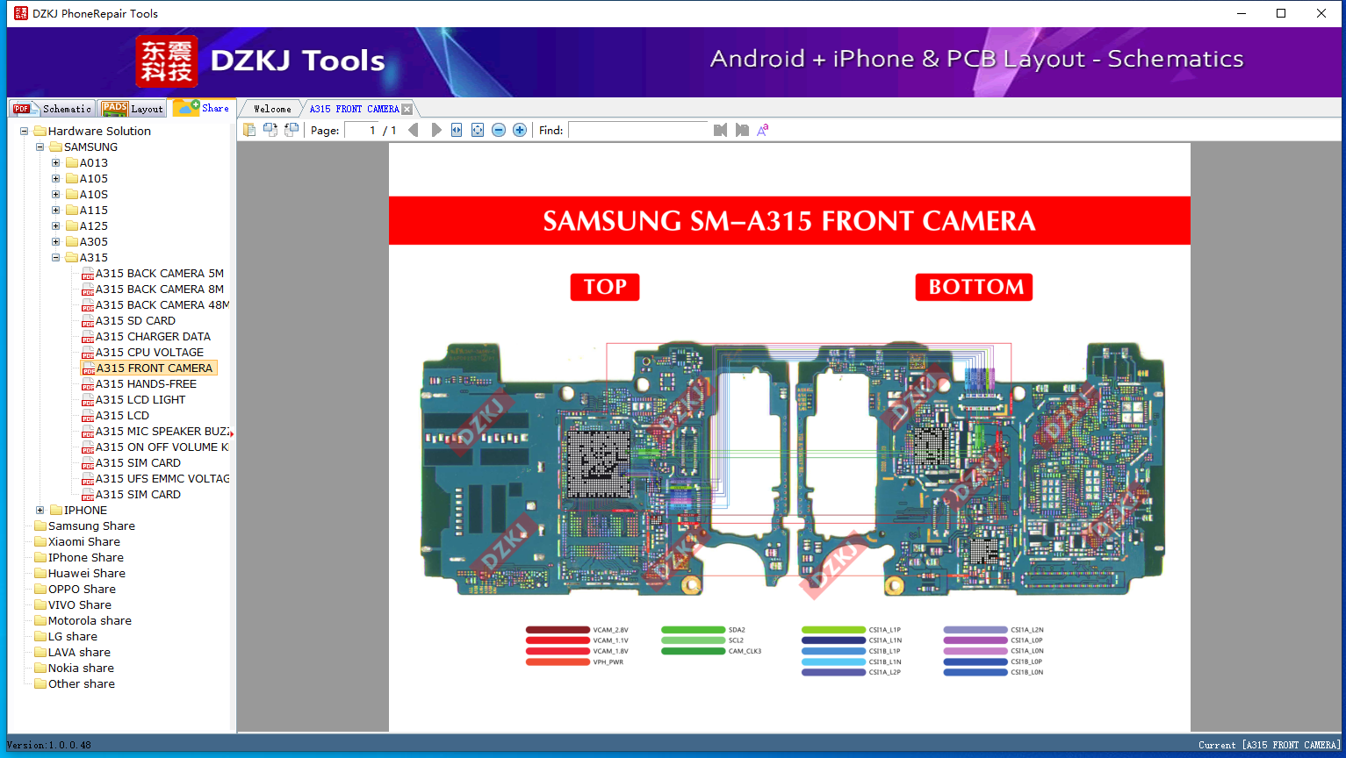1346x758 pixels.
Task: Click the TOP board view label
Action: click(x=605, y=287)
